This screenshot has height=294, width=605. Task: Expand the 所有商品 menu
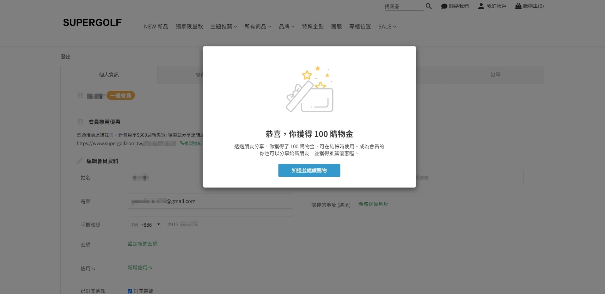[x=258, y=27]
